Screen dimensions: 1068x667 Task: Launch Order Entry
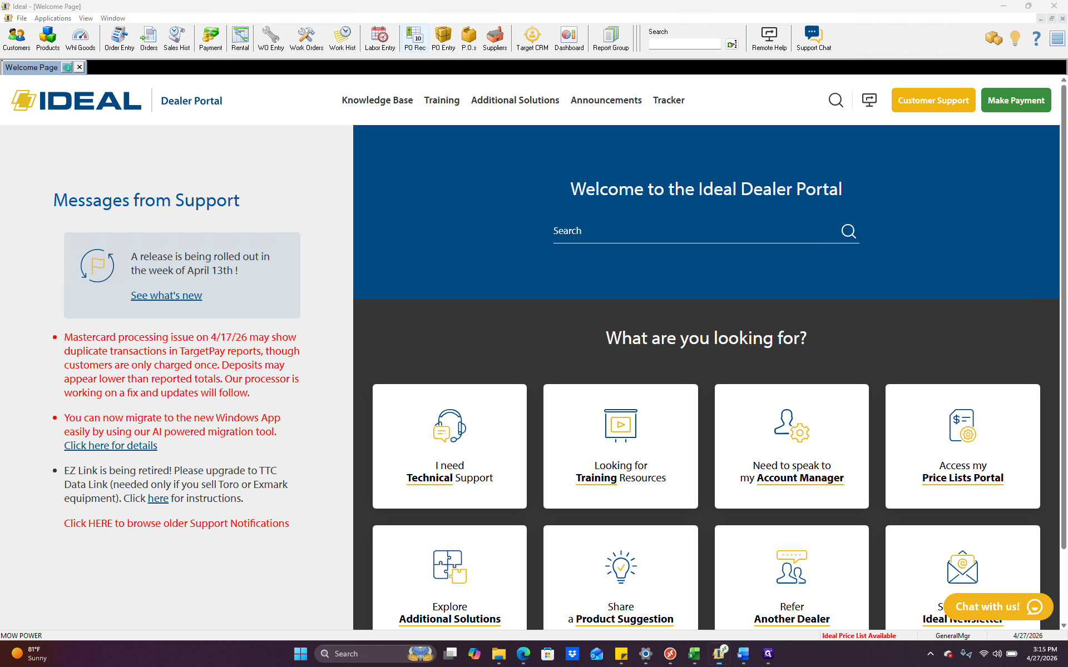coord(120,39)
